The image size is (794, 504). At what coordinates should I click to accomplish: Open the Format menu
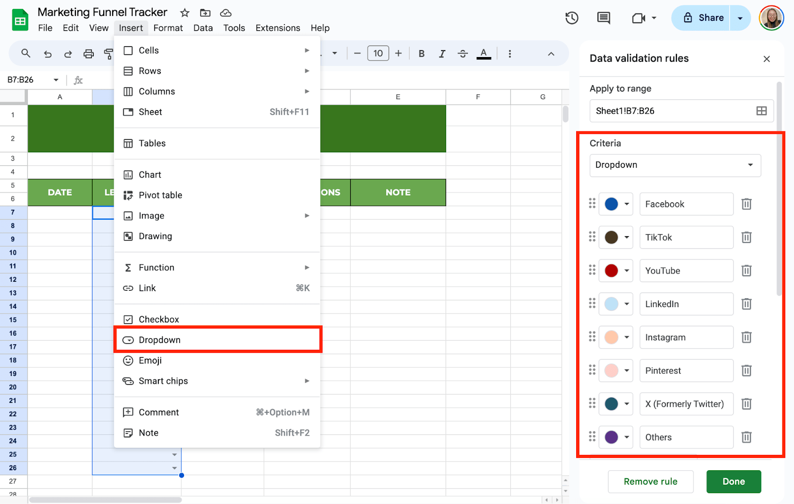point(168,28)
